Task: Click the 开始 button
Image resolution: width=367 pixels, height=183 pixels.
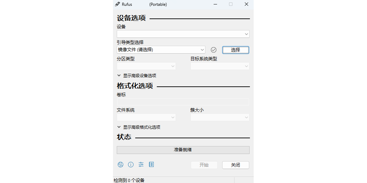Action: pos(204,165)
